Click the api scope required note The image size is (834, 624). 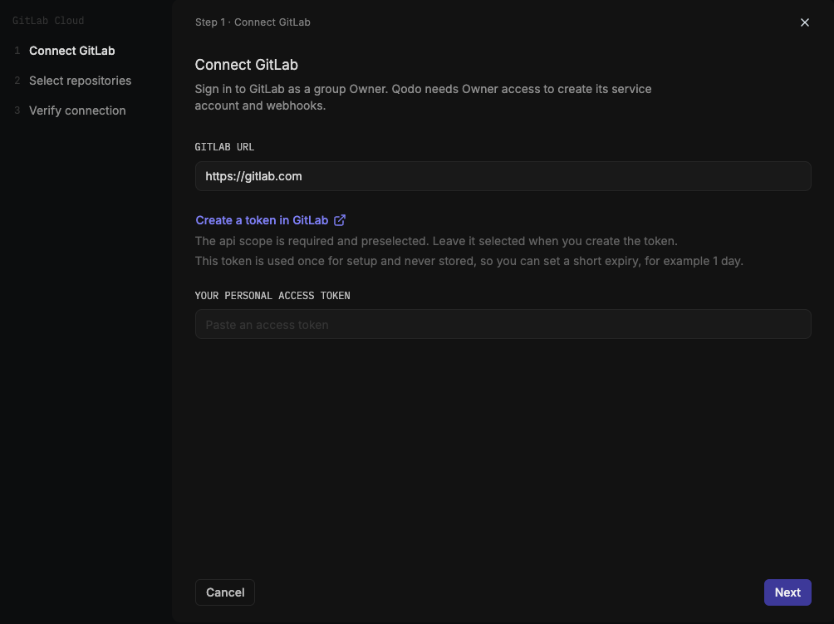click(x=436, y=241)
